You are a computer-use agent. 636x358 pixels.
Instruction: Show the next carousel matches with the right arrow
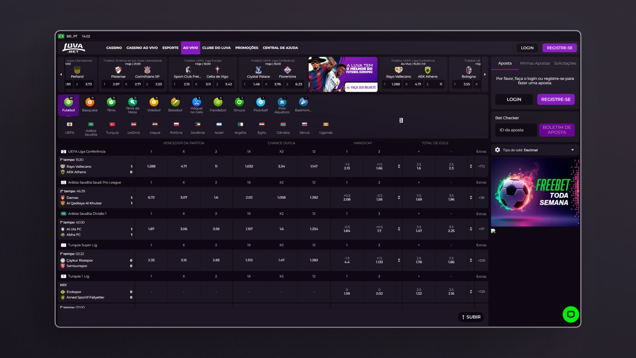pyautogui.click(x=485, y=75)
